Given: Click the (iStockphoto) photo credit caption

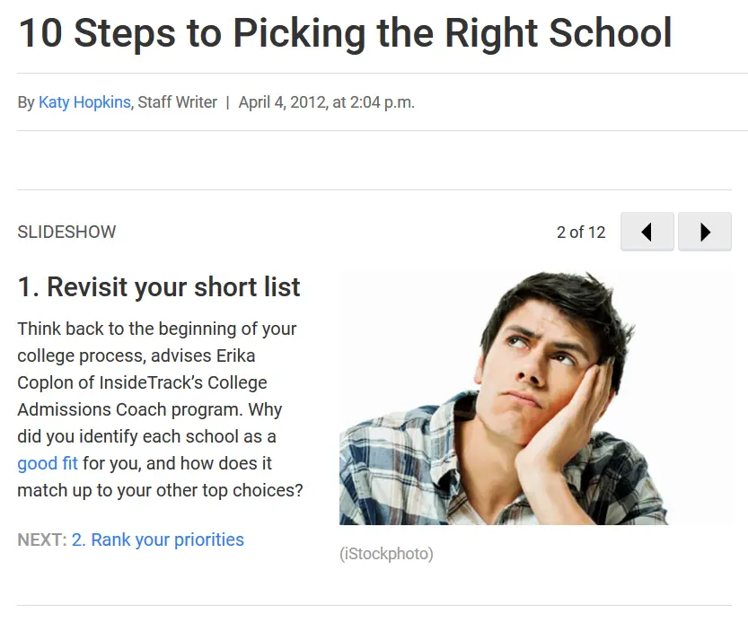Looking at the screenshot, I should [x=386, y=554].
